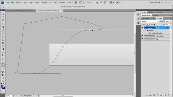Click the Zoom tool in application bar
Screen dimensions: 173x97
pyautogui.click(x=101, y=2)
